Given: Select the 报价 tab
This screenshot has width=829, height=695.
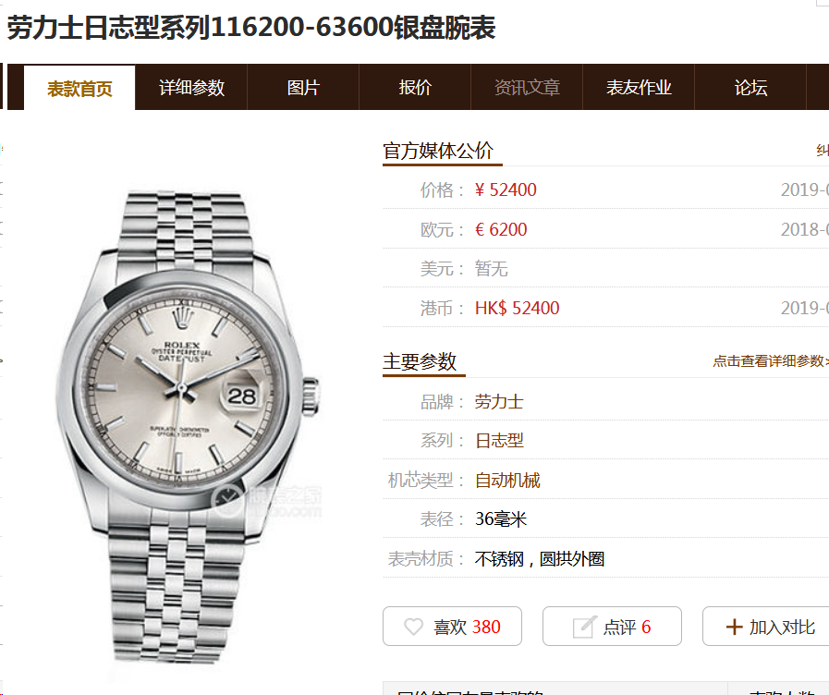Looking at the screenshot, I should (415, 87).
